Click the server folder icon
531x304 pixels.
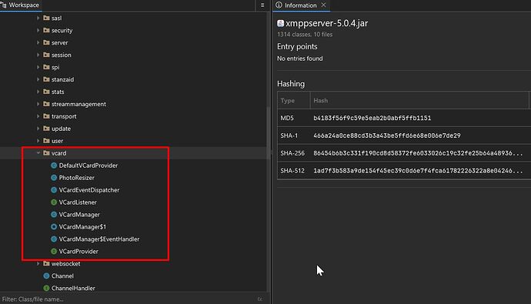click(46, 42)
